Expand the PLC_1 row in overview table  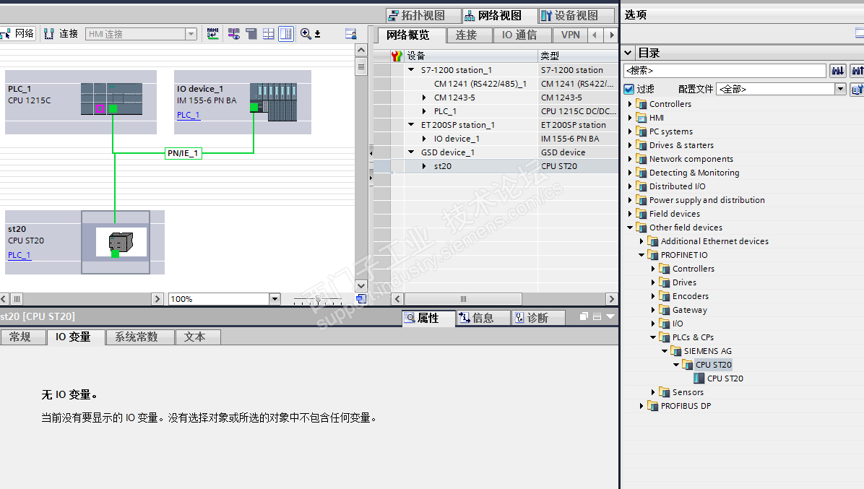pyautogui.click(x=424, y=111)
